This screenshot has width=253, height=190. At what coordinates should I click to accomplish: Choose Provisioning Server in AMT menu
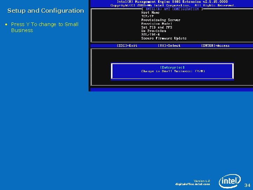(161, 20)
